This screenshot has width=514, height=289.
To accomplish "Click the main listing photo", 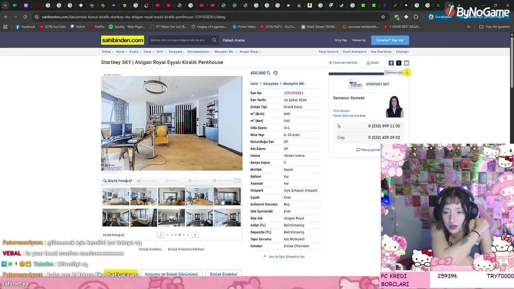I will (x=172, y=123).
